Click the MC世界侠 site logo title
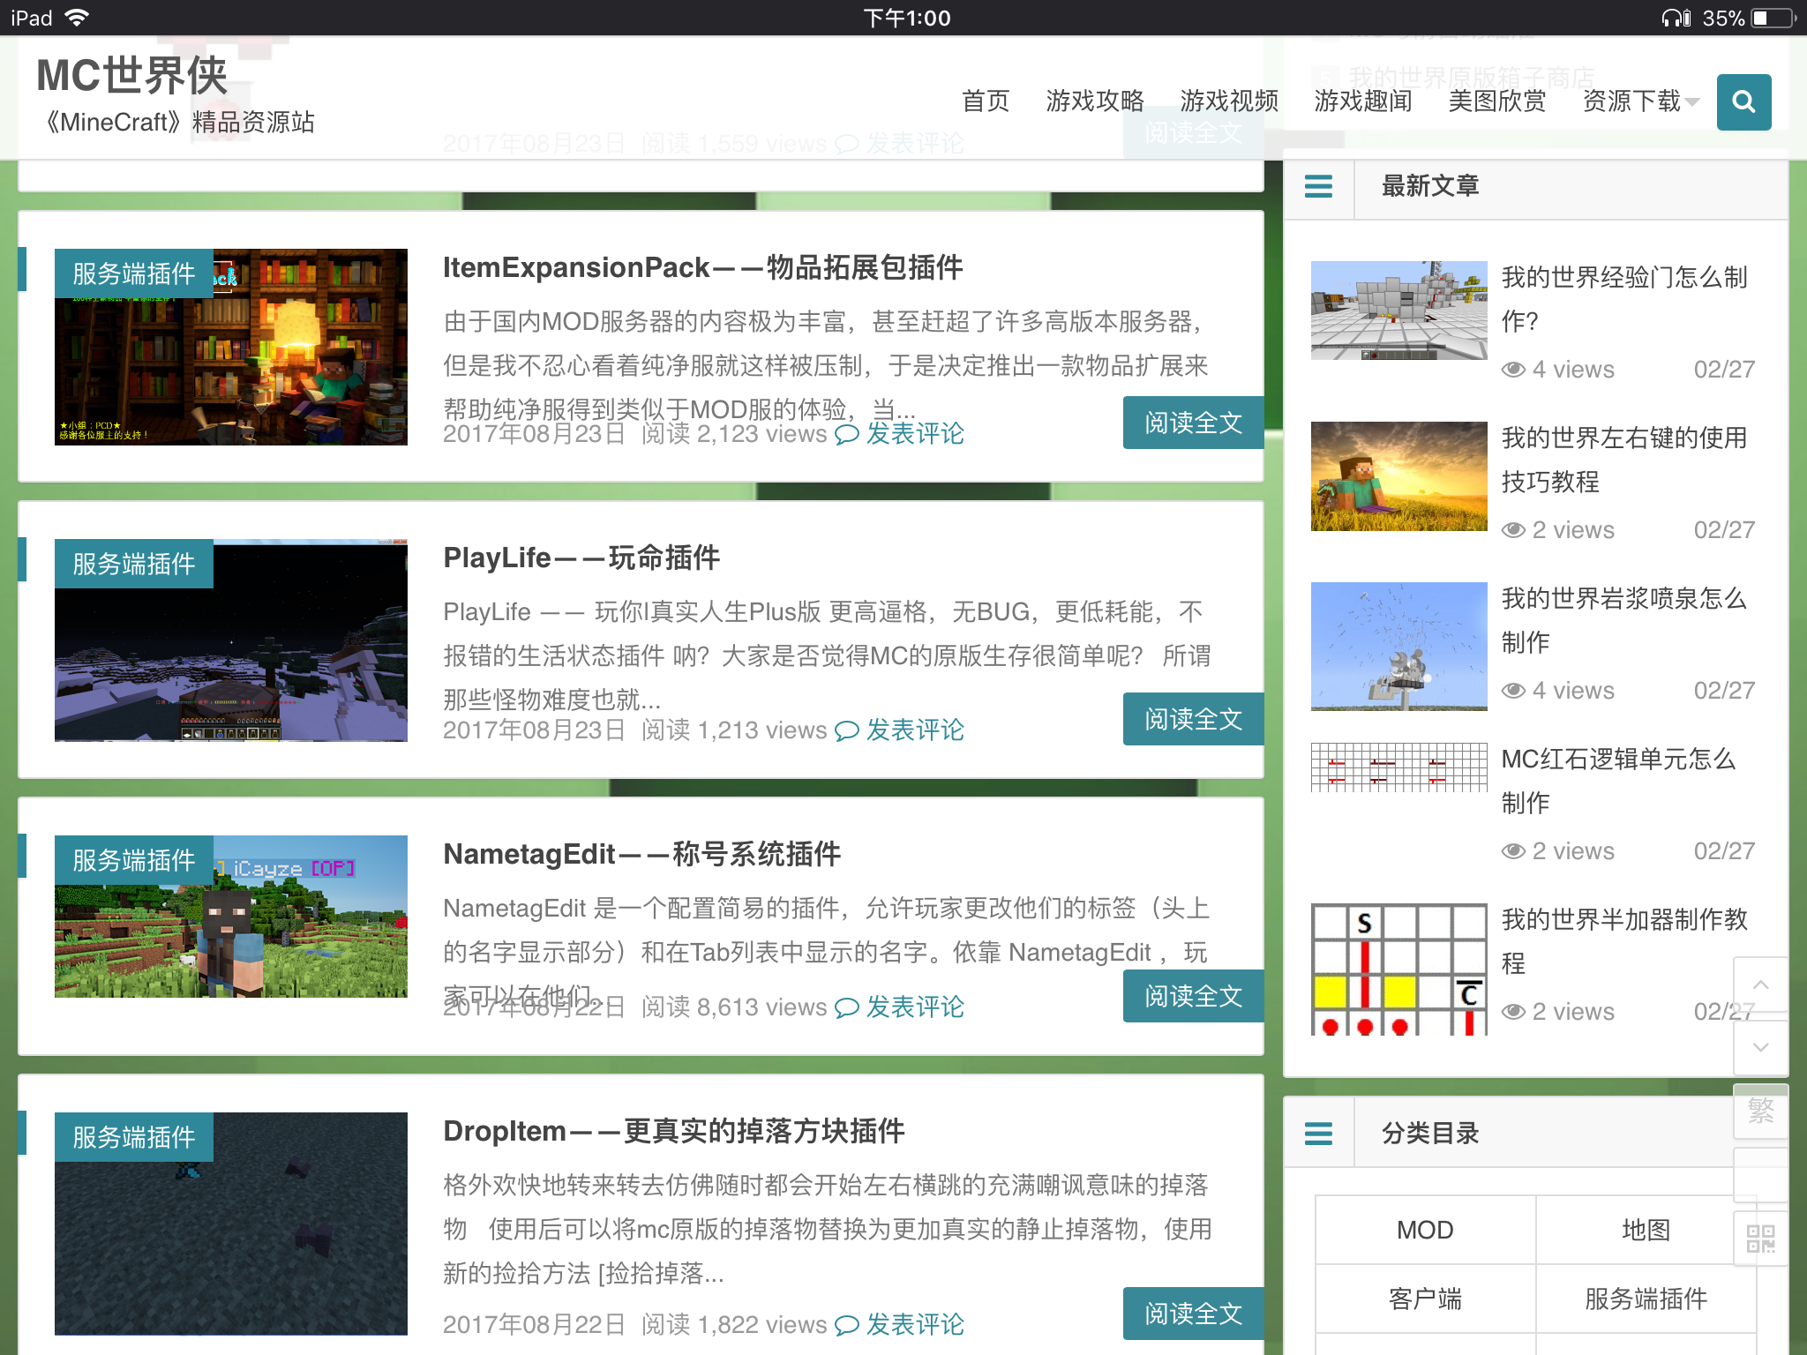Image resolution: width=1807 pixels, height=1355 pixels. pyautogui.click(x=132, y=75)
